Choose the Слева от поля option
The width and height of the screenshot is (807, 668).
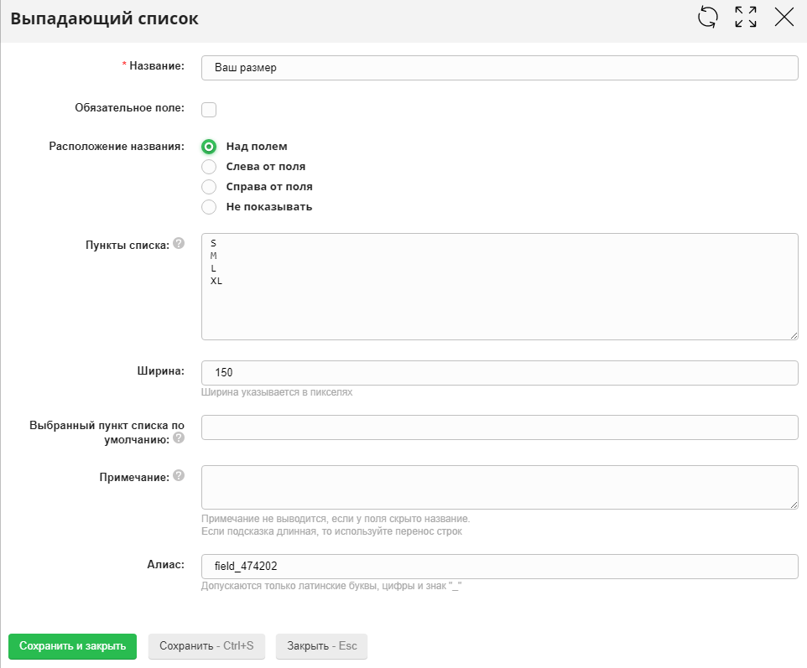point(209,167)
